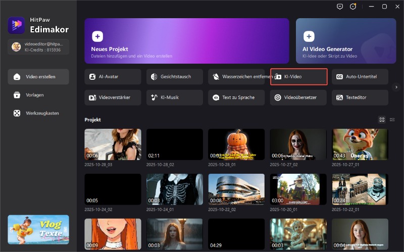Switch projects to list view
The height and width of the screenshot is (252, 404).
[392, 120]
